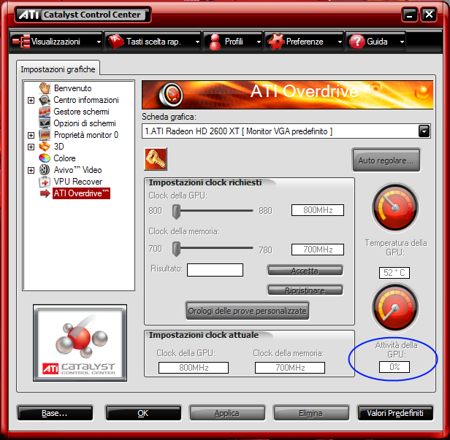450x440 pixels.
Task: Click the GPU activity gauge
Action: [x=395, y=308]
